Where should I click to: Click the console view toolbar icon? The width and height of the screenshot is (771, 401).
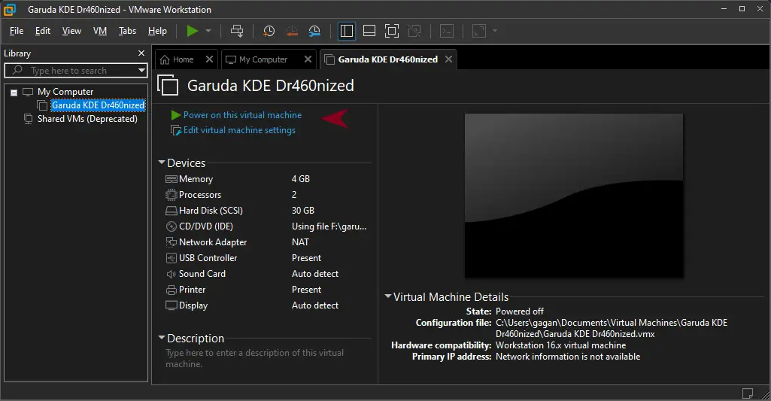[x=447, y=31]
